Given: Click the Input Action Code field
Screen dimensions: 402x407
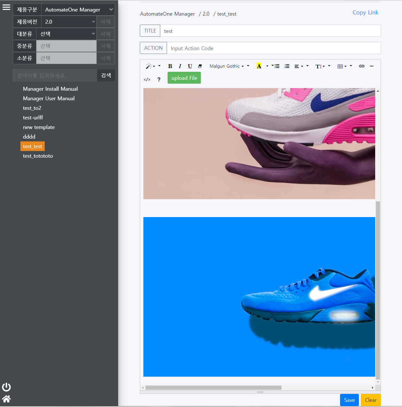Looking at the screenshot, I should pos(273,48).
